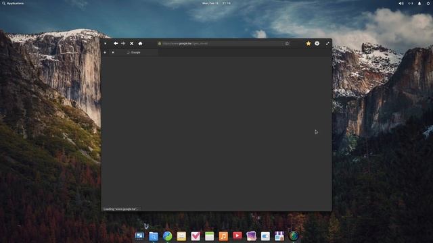Go back using the browser back arrow

pos(116,43)
